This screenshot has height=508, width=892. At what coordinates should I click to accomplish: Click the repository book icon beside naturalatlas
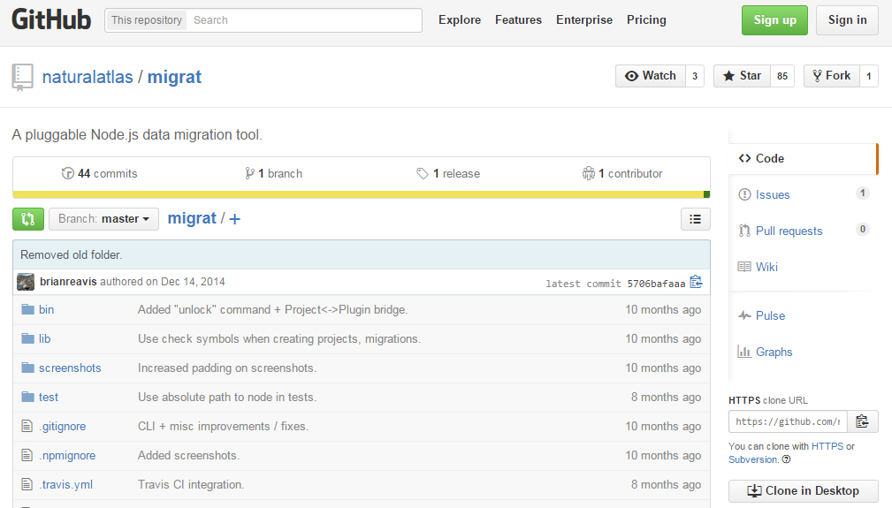tap(23, 77)
